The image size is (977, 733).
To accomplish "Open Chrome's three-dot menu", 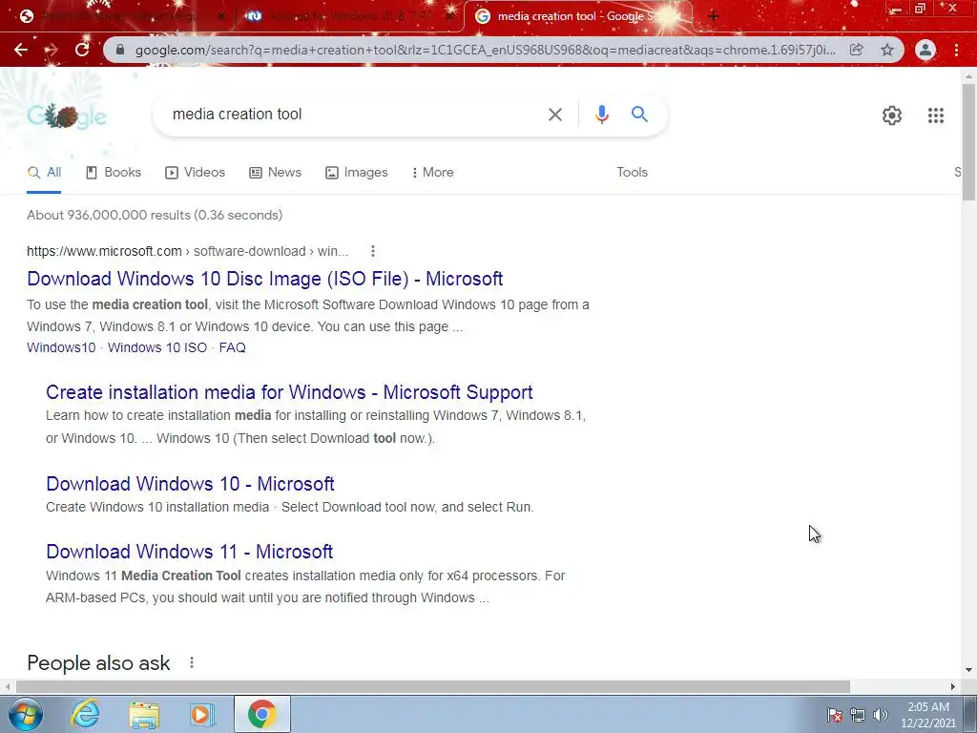I will pos(956,50).
